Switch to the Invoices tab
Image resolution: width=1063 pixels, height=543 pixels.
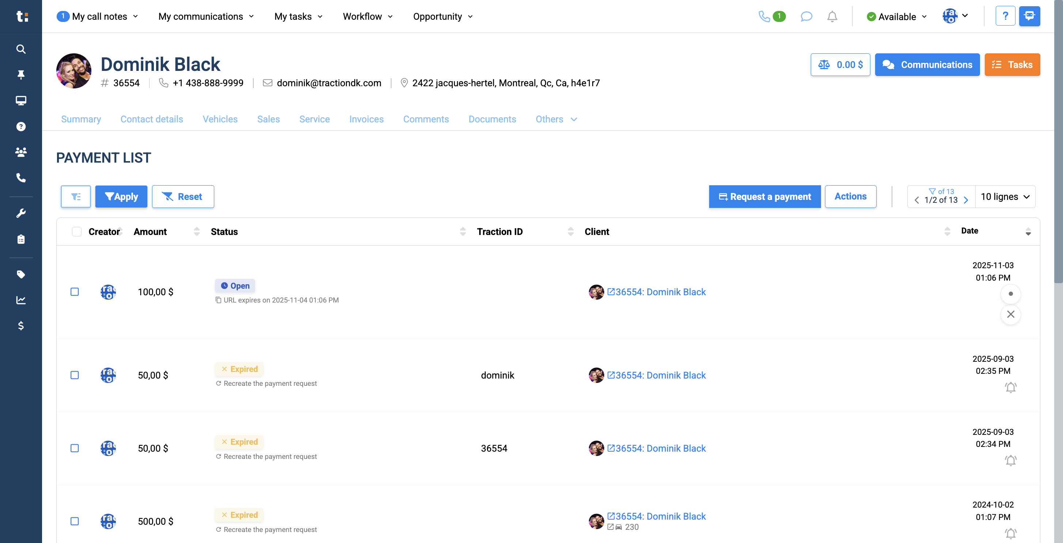[x=366, y=119]
